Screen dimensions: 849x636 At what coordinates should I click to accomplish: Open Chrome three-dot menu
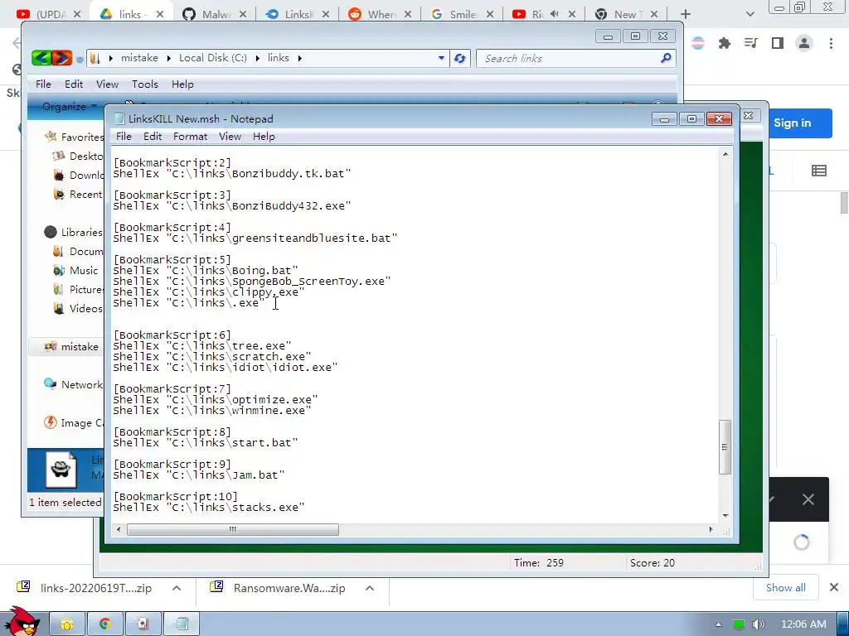coord(831,43)
